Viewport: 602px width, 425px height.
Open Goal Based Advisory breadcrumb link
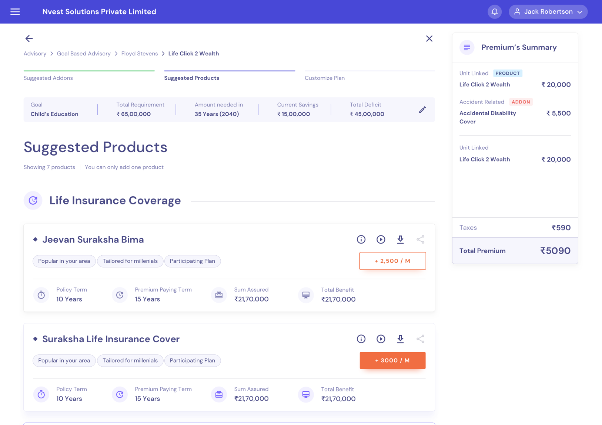[x=84, y=54]
